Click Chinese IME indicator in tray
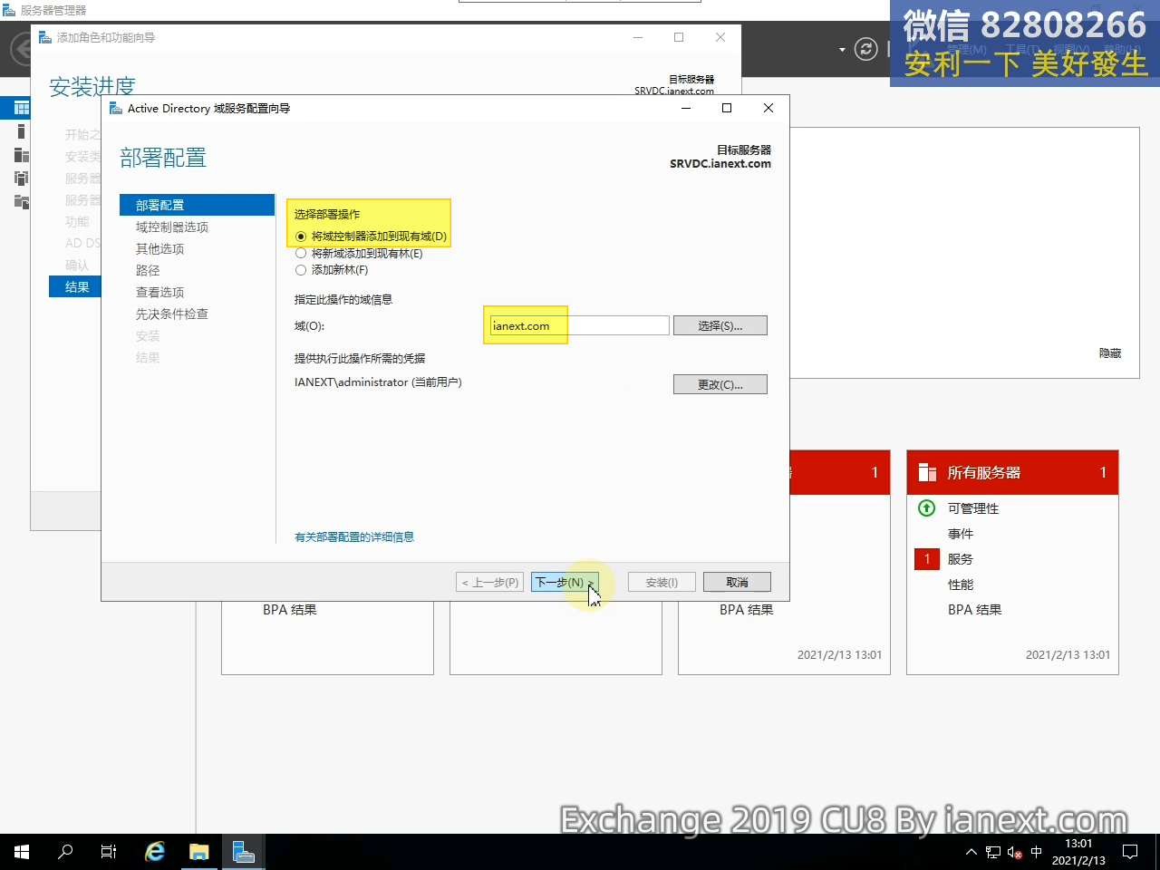1160x870 pixels. click(1037, 852)
